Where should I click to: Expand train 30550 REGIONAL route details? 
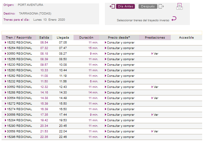coord(18,54)
